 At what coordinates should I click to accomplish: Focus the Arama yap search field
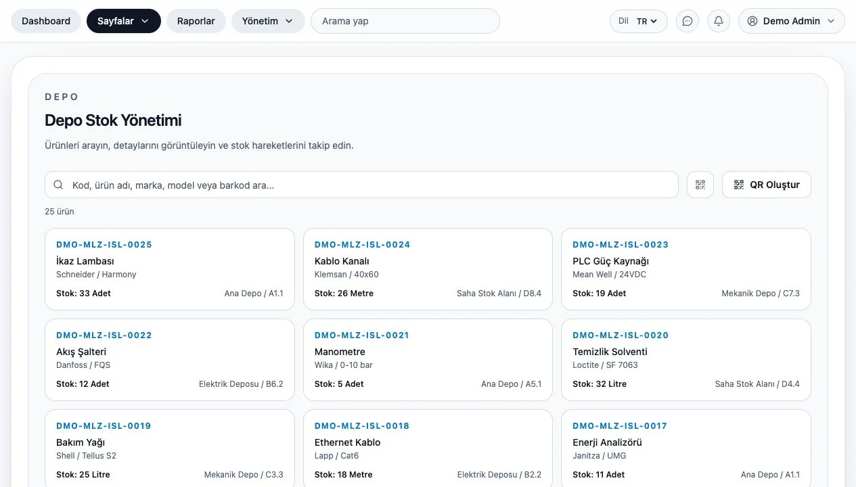tap(405, 21)
